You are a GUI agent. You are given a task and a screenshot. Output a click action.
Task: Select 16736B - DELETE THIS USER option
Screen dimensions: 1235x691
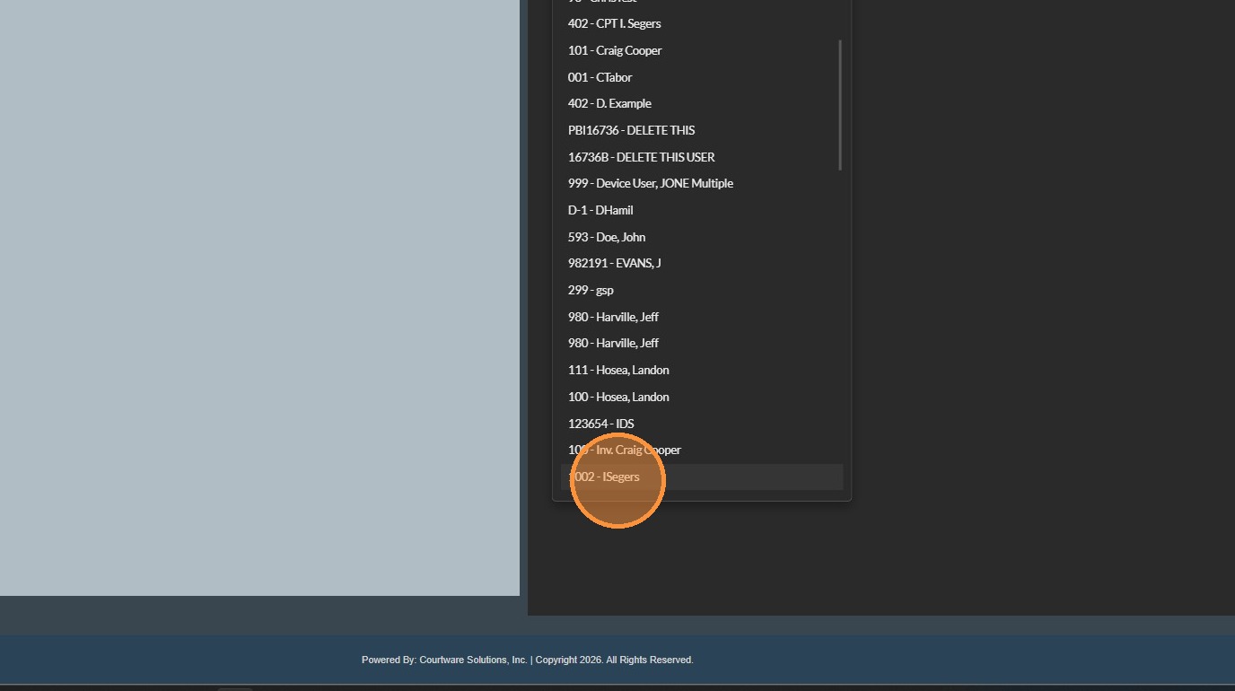point(702,157)
